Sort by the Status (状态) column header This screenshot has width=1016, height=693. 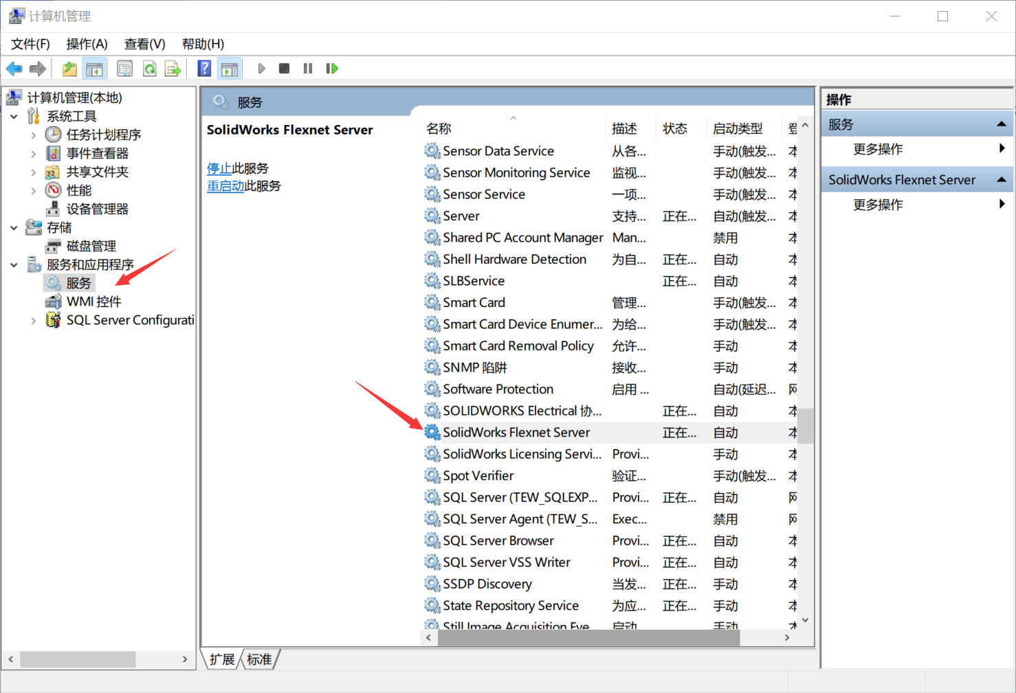pos(681,128)
